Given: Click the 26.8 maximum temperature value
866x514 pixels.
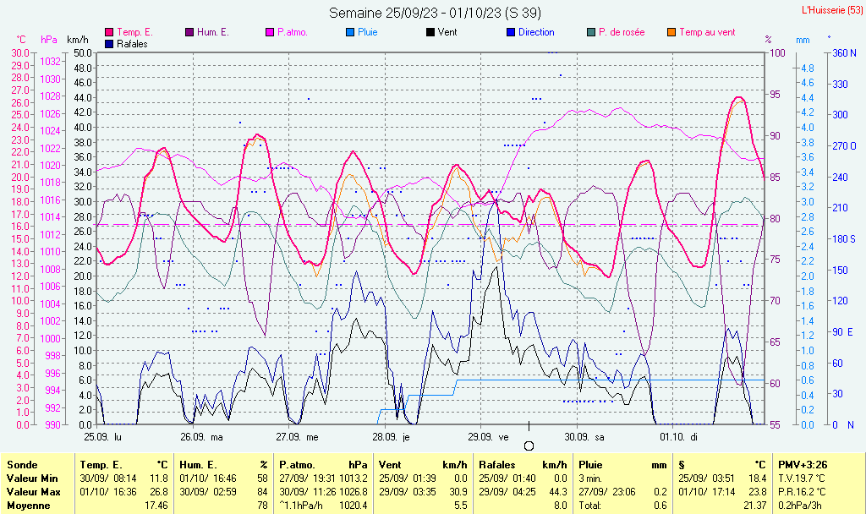Looking at the screenshot, I should point(159,492).
